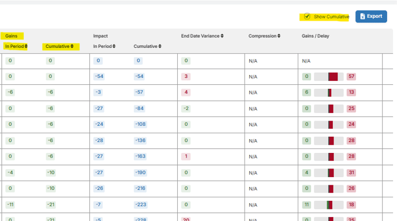
Task: Sort by Impact In Period column
Action: pyautogui.click(x=104, y=46)
